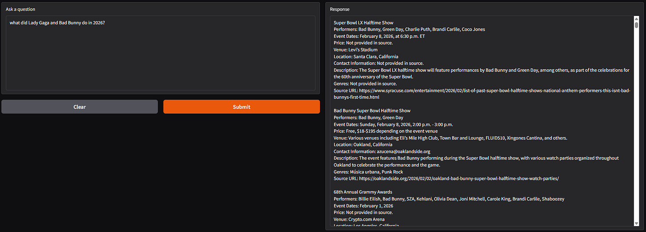Click the 'Response' panel label
Viewport: 646px width, 232px height.
pos(339,9)
